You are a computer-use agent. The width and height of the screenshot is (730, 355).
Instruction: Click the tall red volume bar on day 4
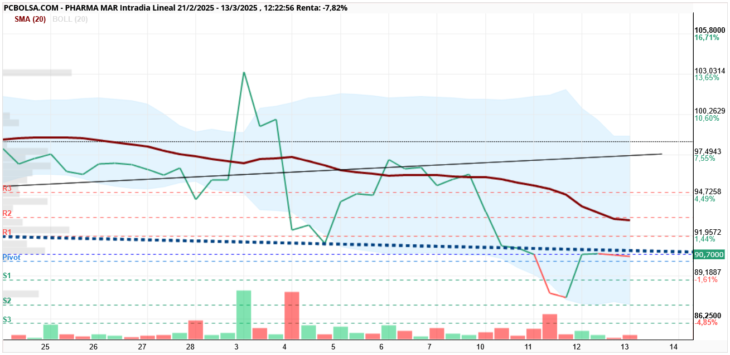[x=292, y=315]
